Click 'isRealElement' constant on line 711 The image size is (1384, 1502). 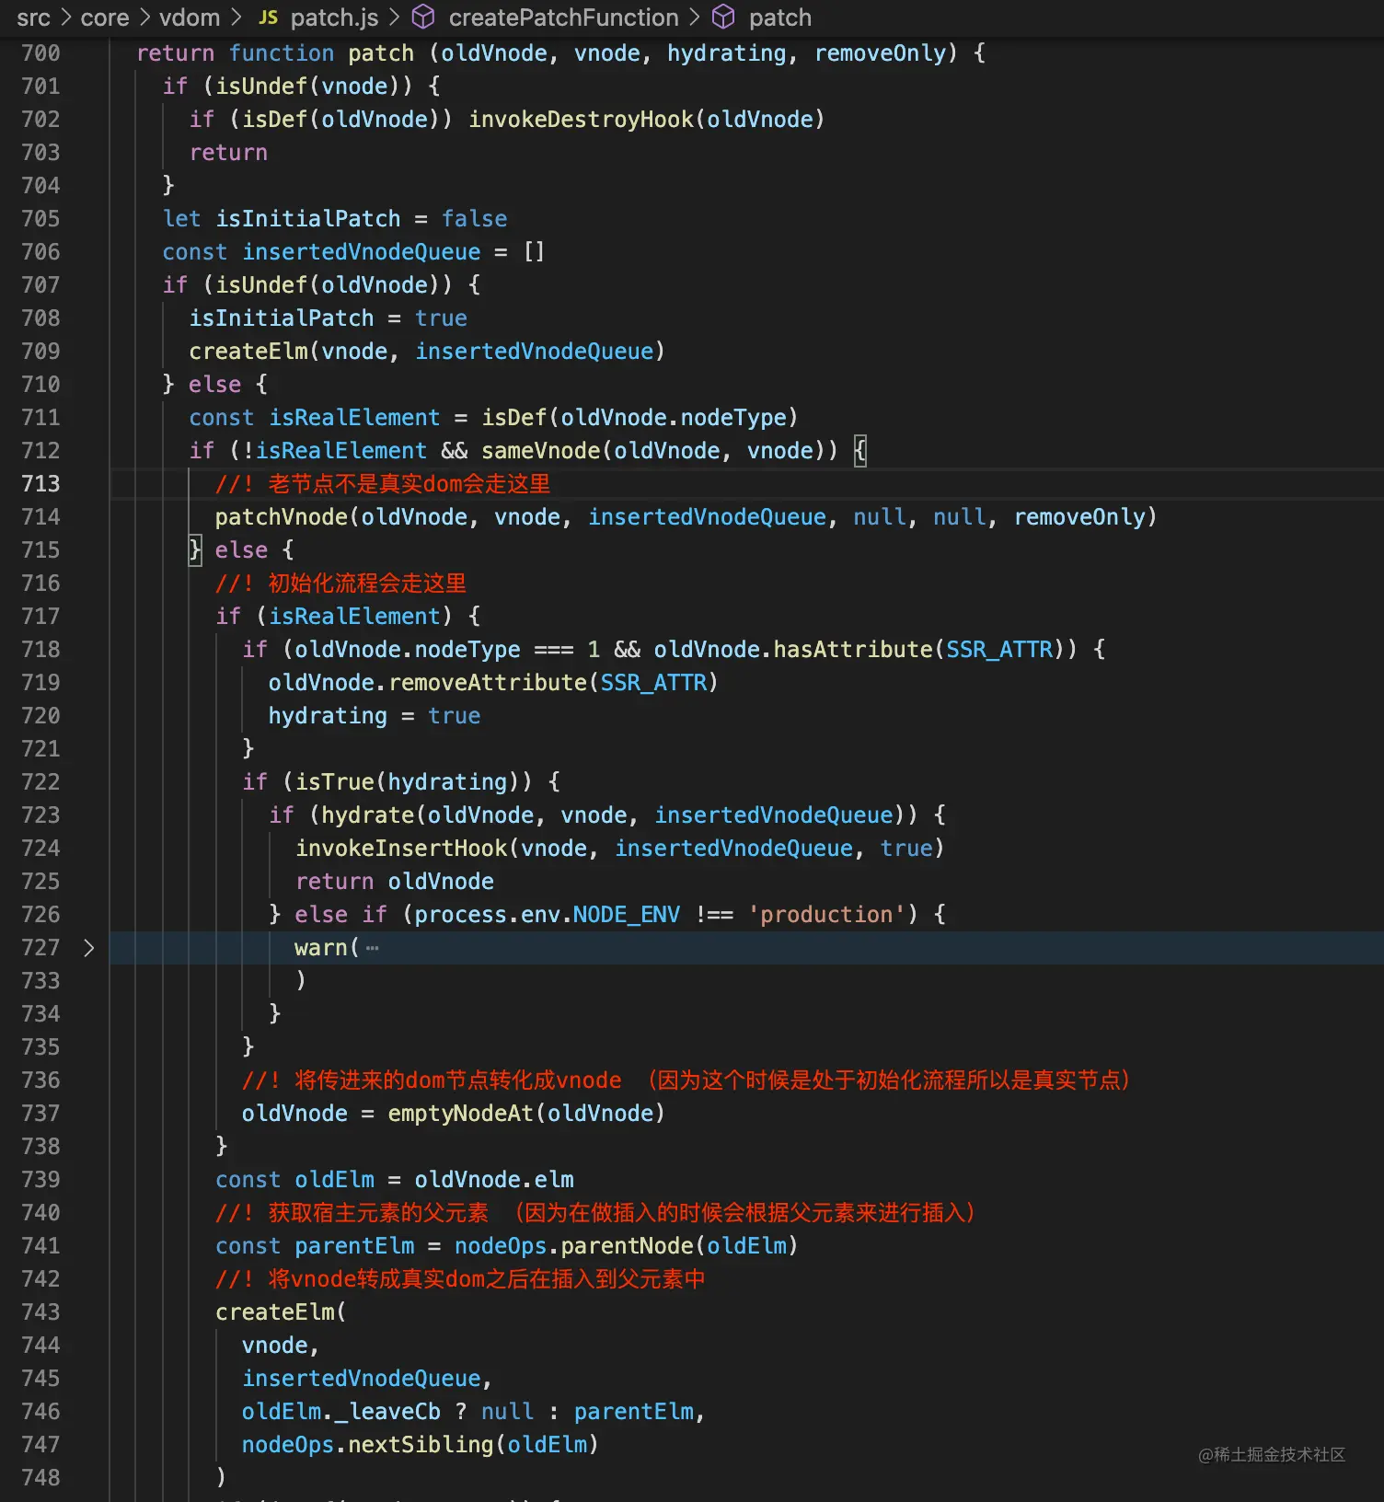[x=354, y=418]
